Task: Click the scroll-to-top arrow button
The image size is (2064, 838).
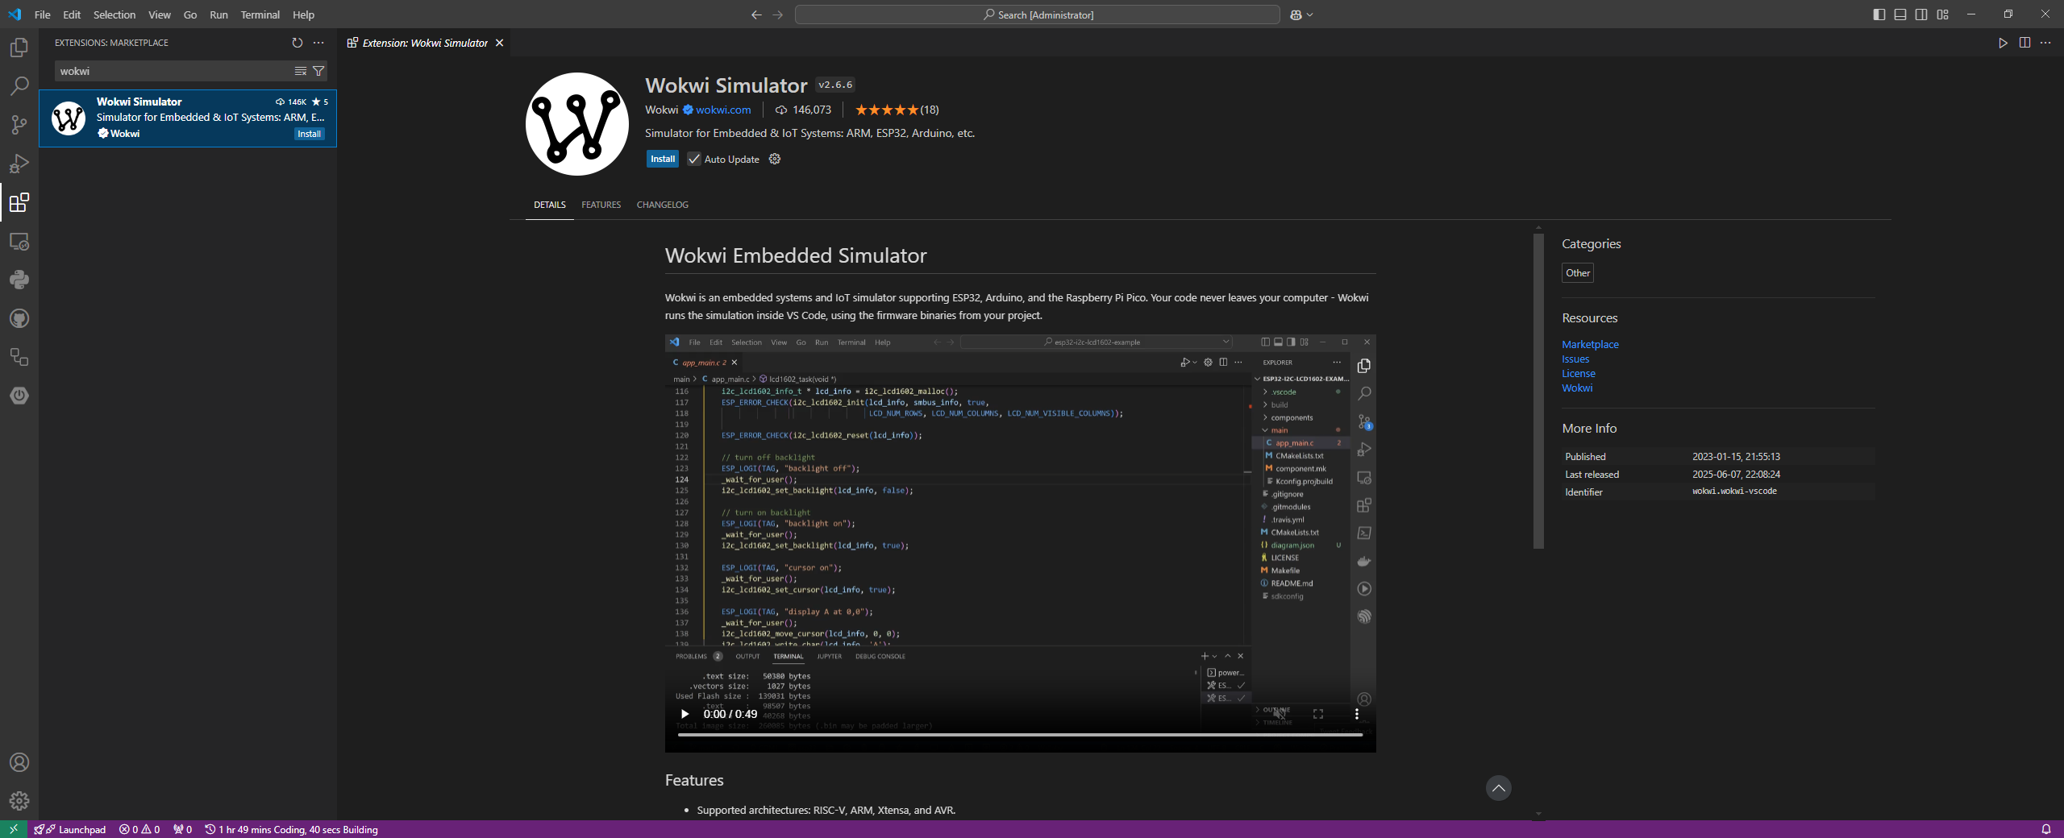Action: click(x=1498, y=788)
